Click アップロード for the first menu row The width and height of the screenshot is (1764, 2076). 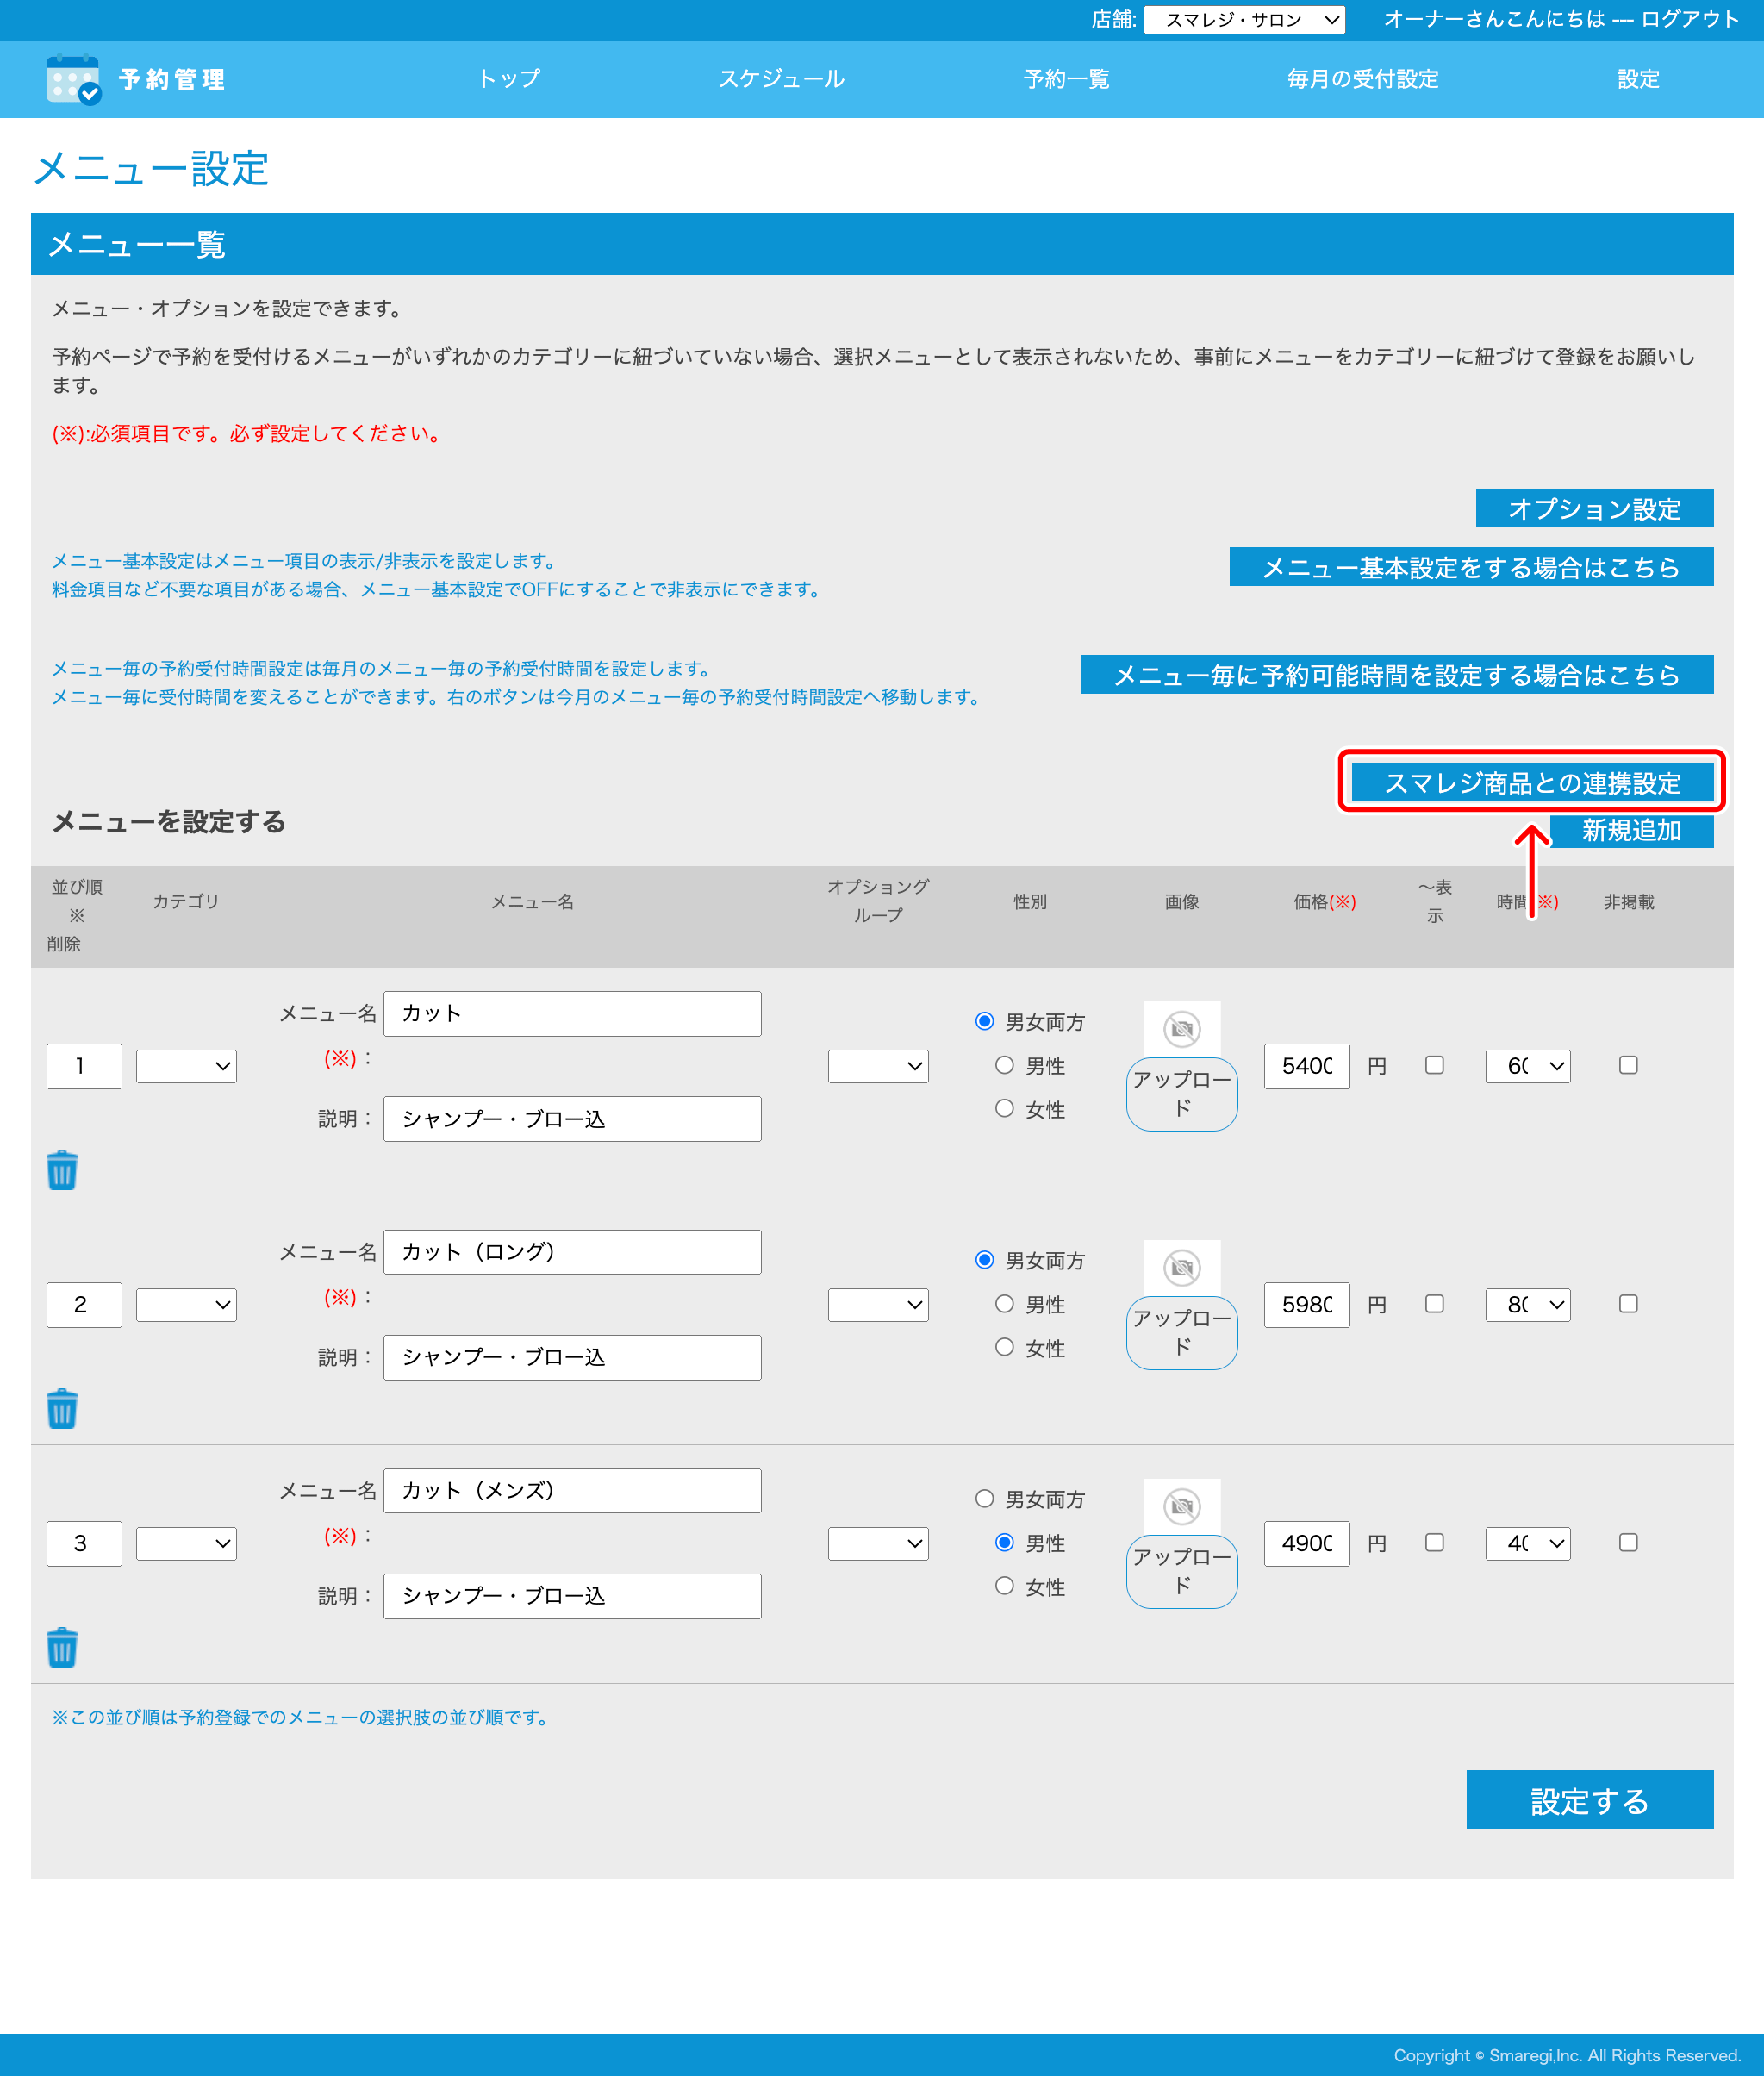(x=1181, y=1094)
